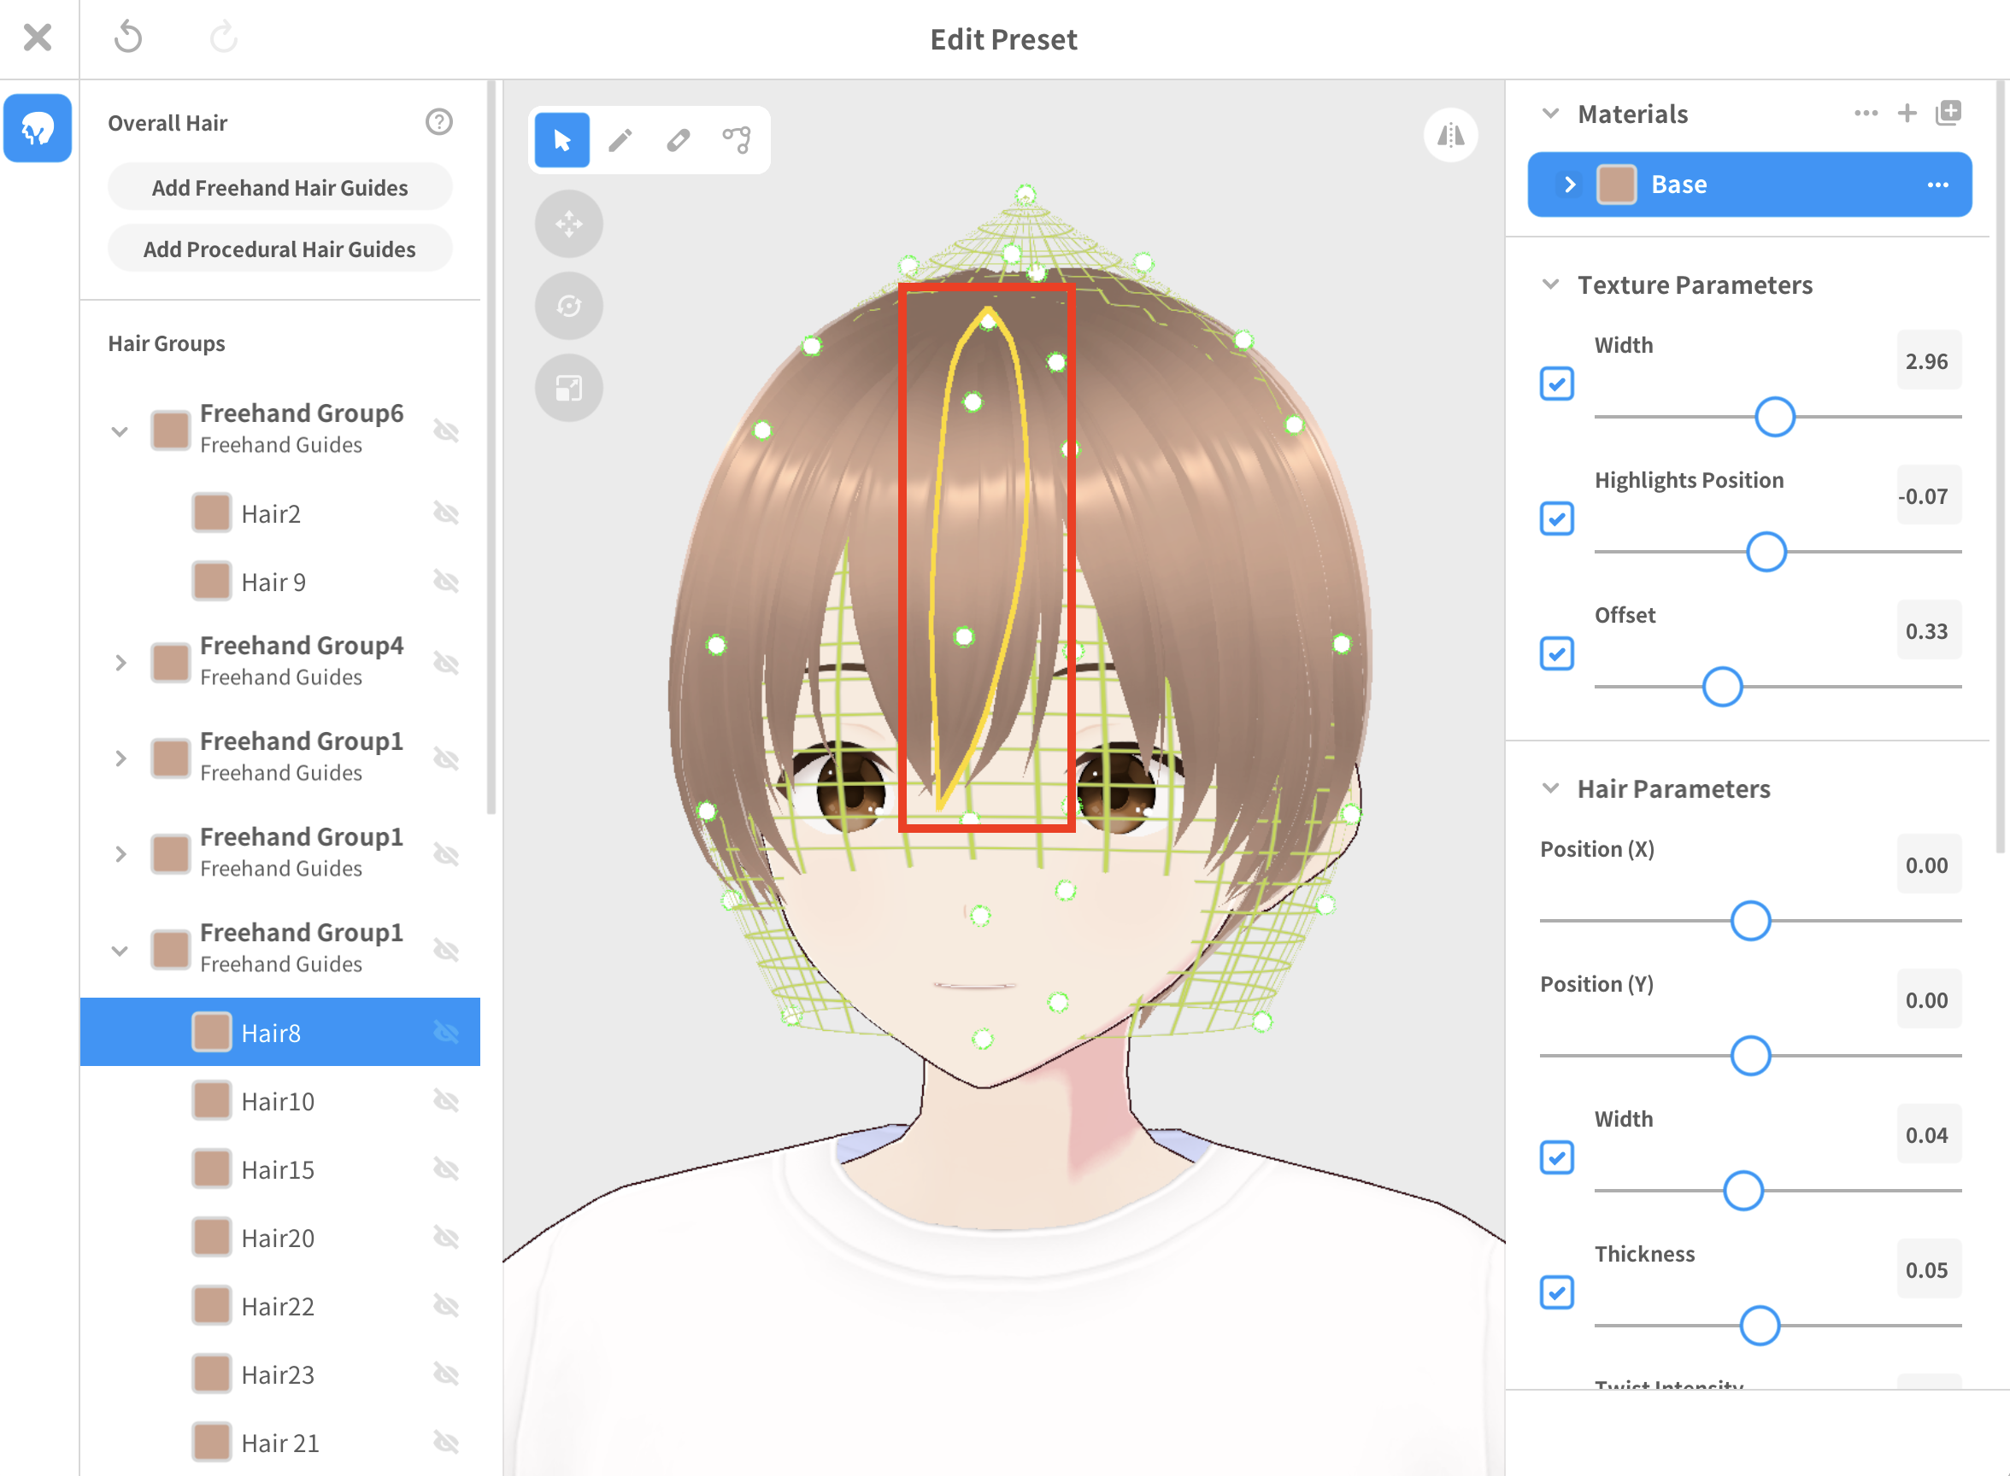Click Highlights Position value -0.07 field
The width and height of the screenshot is (2010, 1476).
[1929, 496]
